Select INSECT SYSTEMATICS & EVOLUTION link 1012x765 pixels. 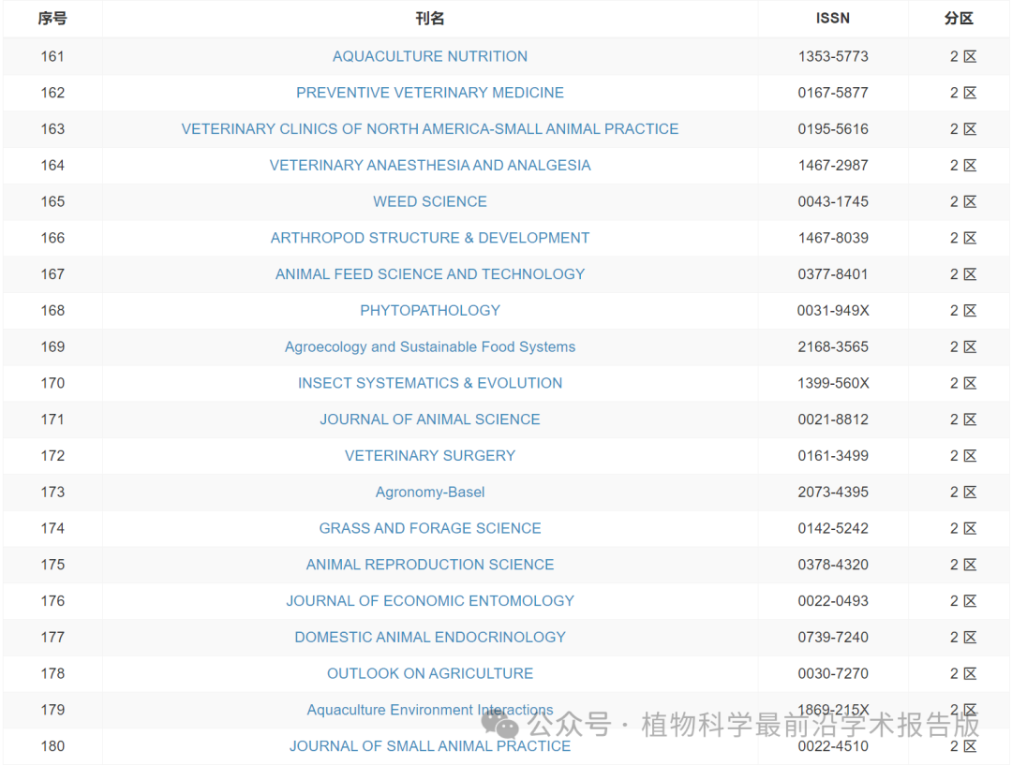(x=430, y=383)
